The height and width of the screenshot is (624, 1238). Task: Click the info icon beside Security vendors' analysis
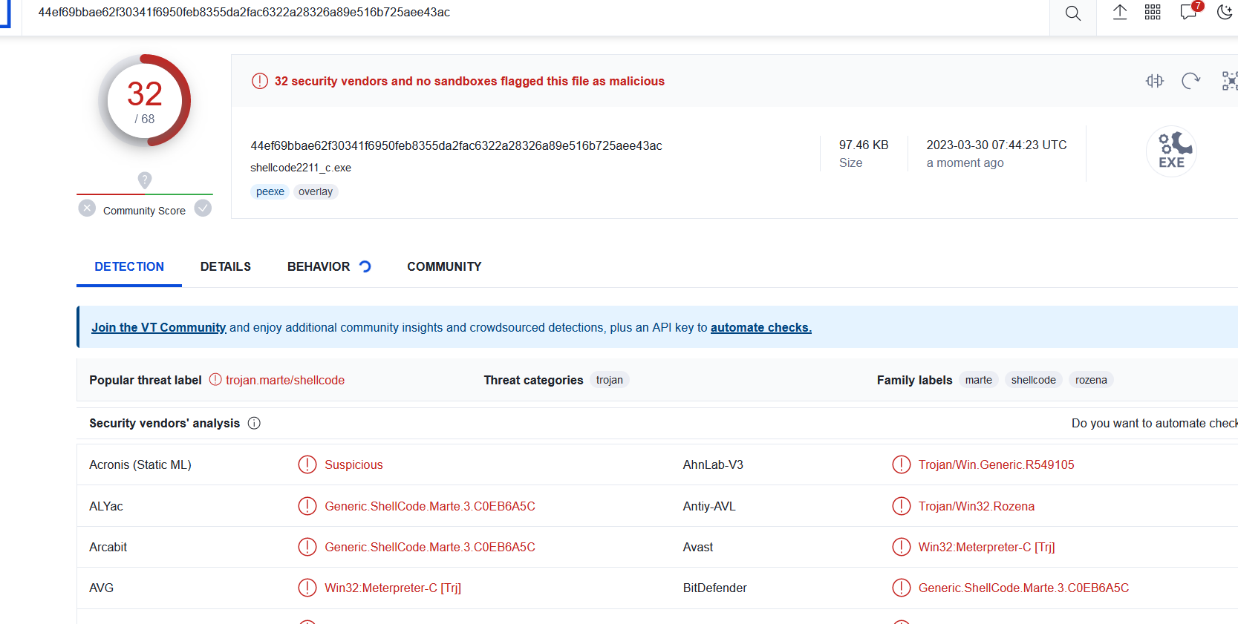point(254,423)
